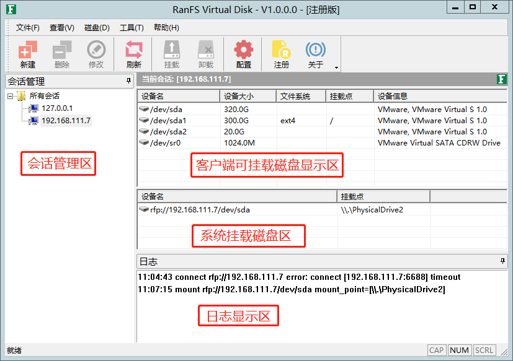Toggle pin on 会话管理 panel
The width and height of the screenshot is (513, 361).
pos(128,80)
